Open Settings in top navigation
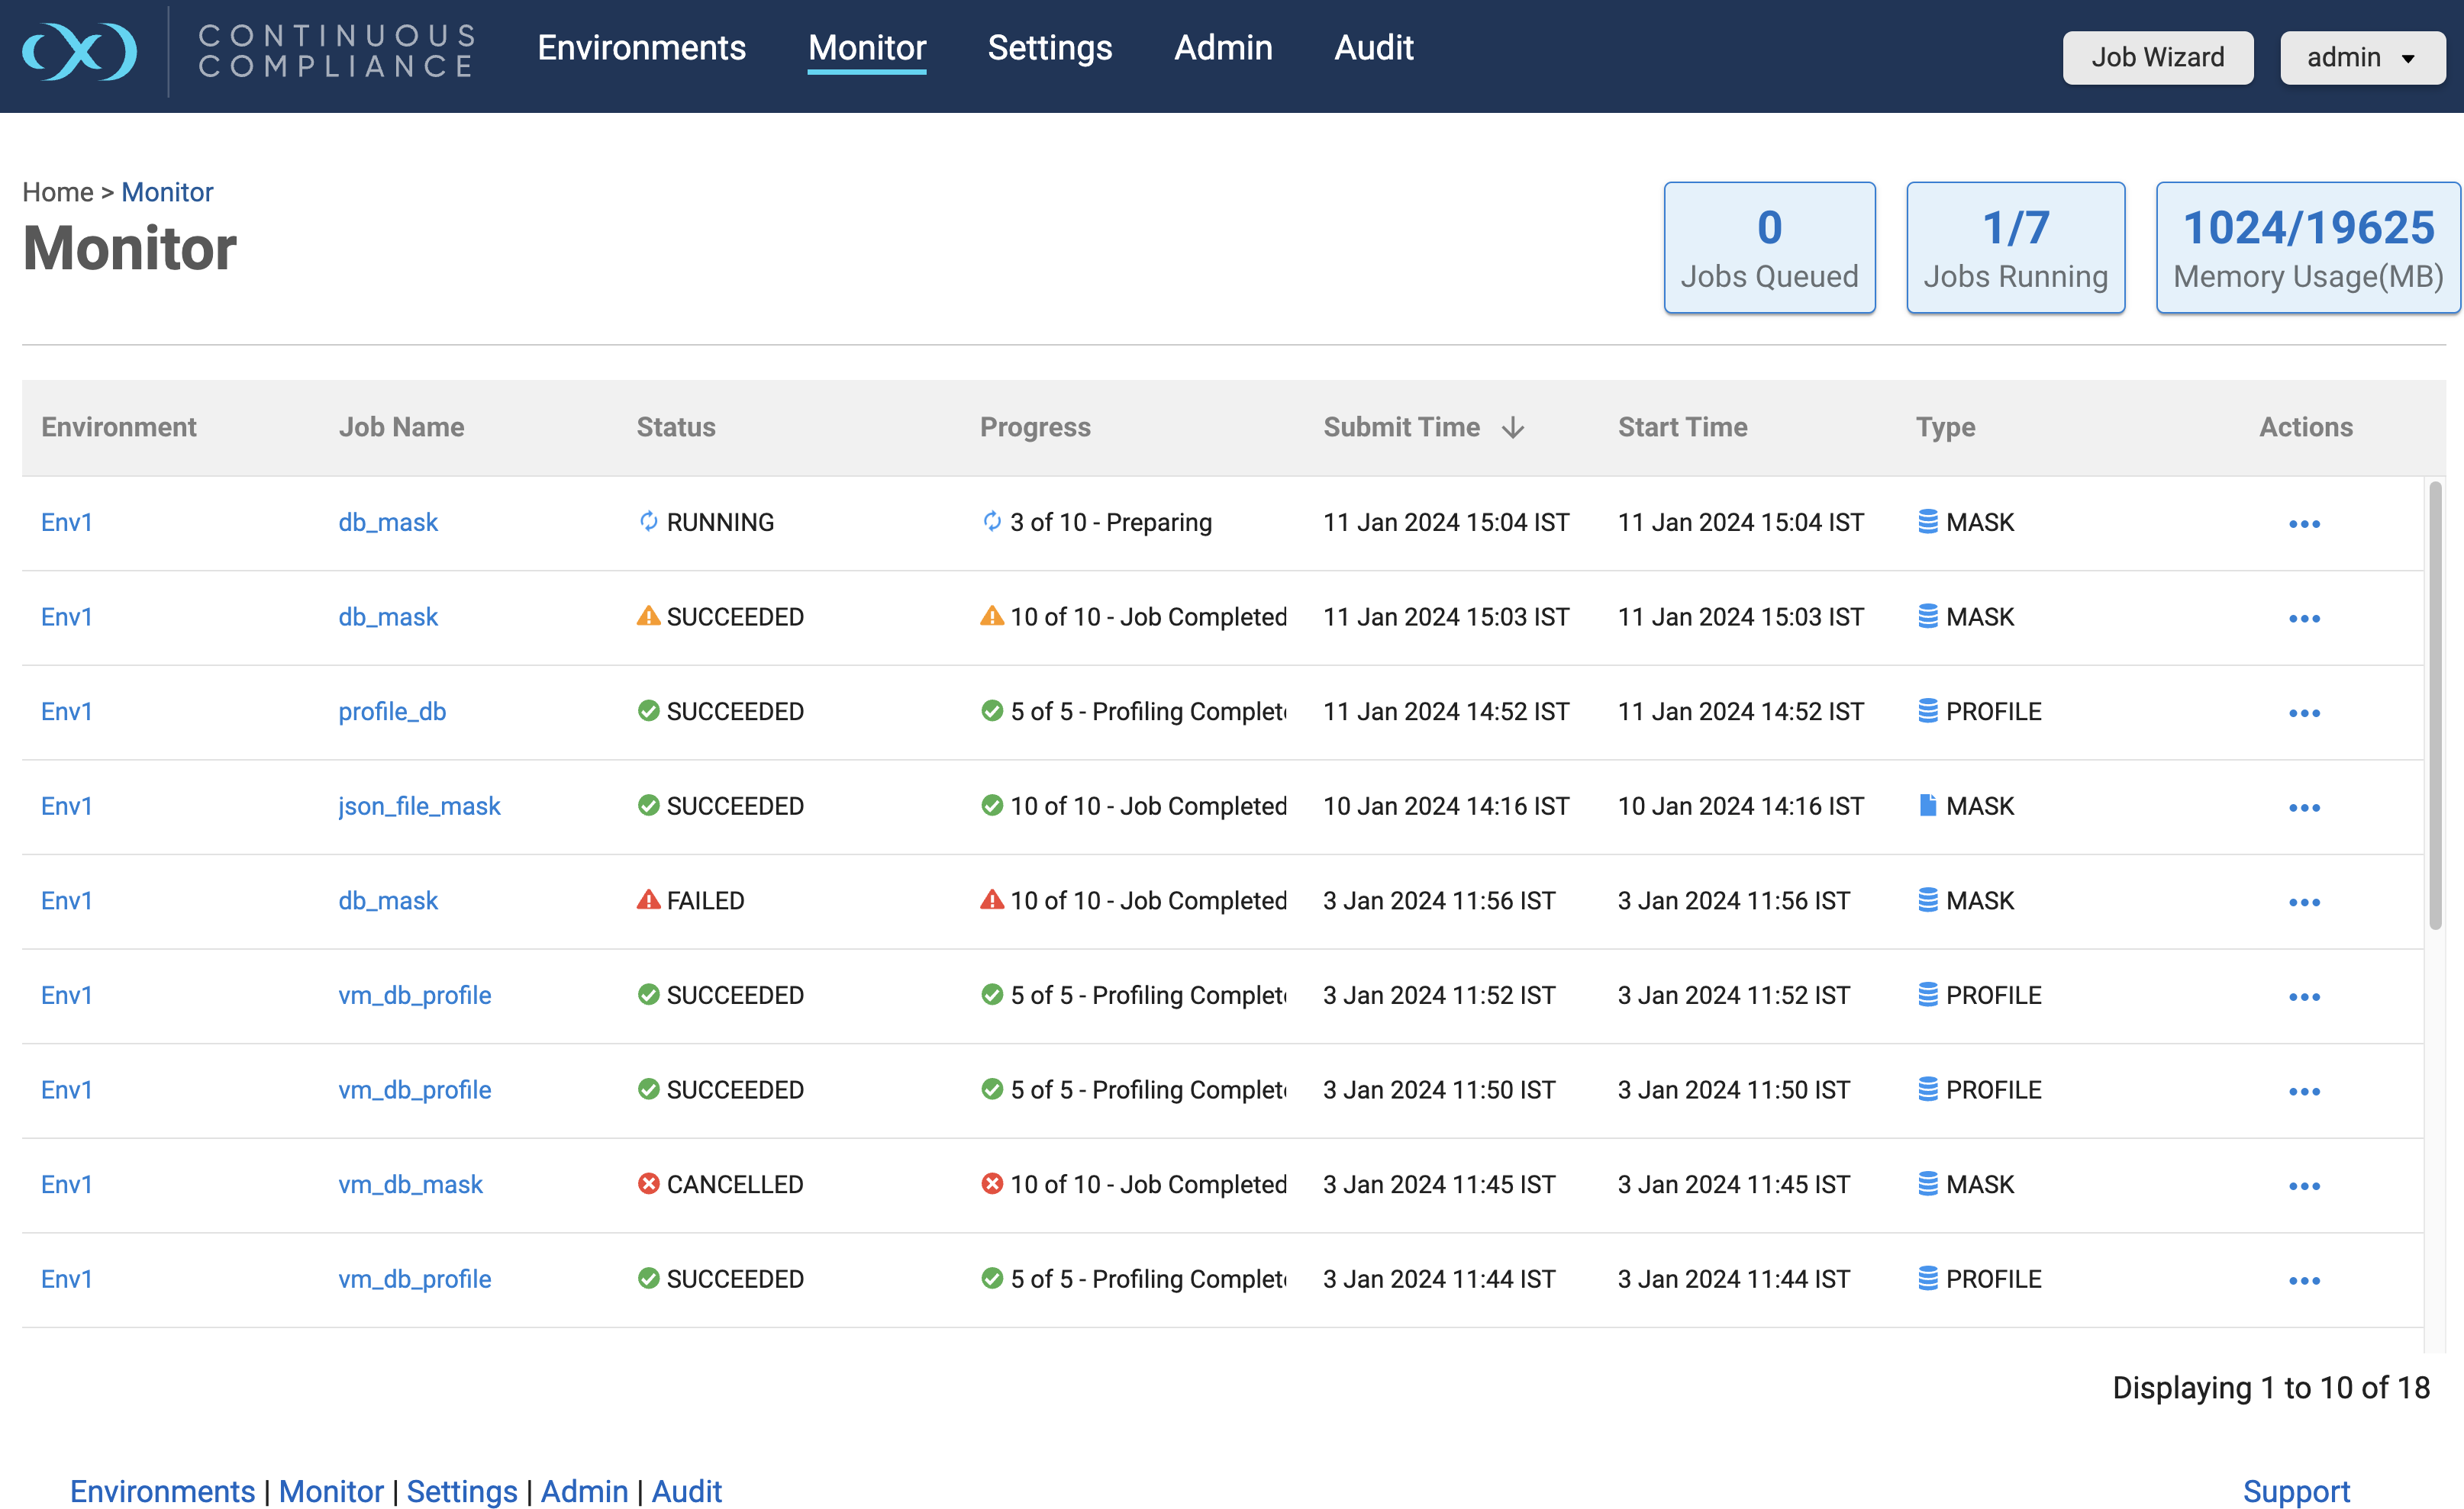This screenshot has height=1509, width=2464. pos(1050,48)
